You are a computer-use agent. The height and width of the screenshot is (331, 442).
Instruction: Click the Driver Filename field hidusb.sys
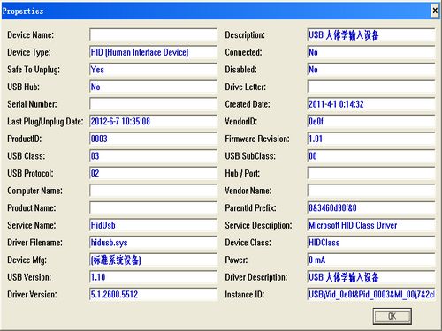[153, 243]
